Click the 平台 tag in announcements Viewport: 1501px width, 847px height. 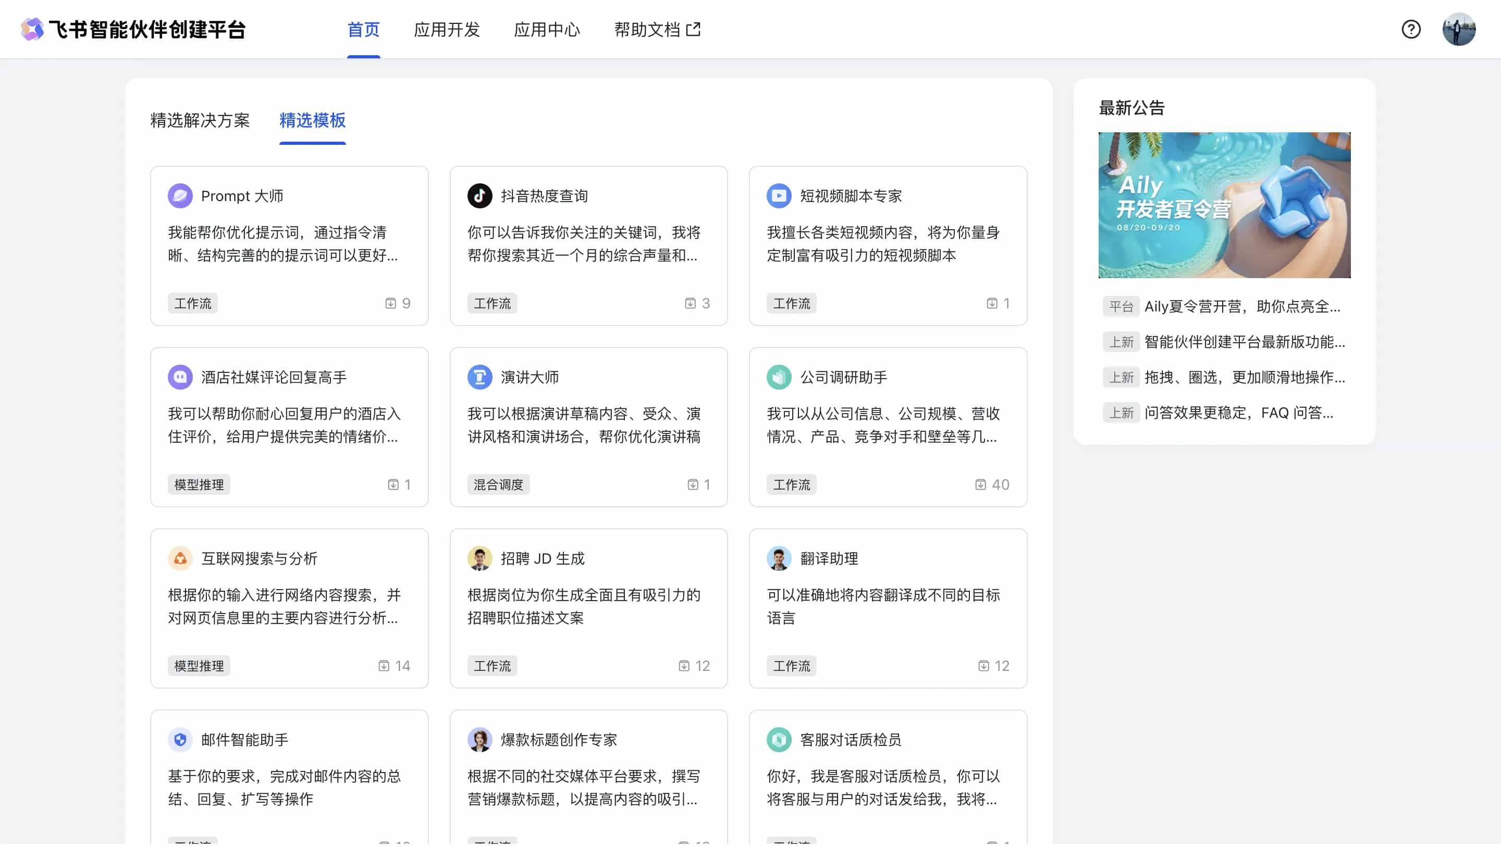click(x=1121, y=306)
